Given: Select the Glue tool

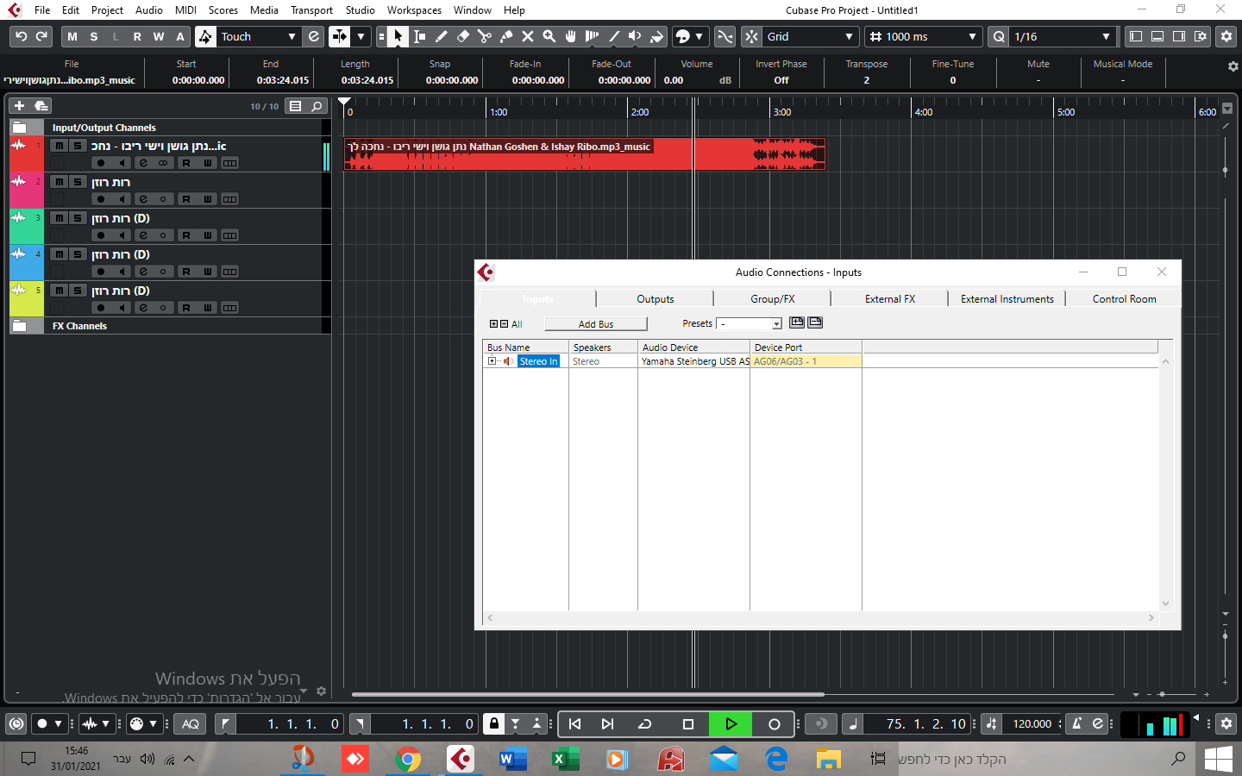Looking at the screenshot, I should pyautogui.click(x=506, y=36).
